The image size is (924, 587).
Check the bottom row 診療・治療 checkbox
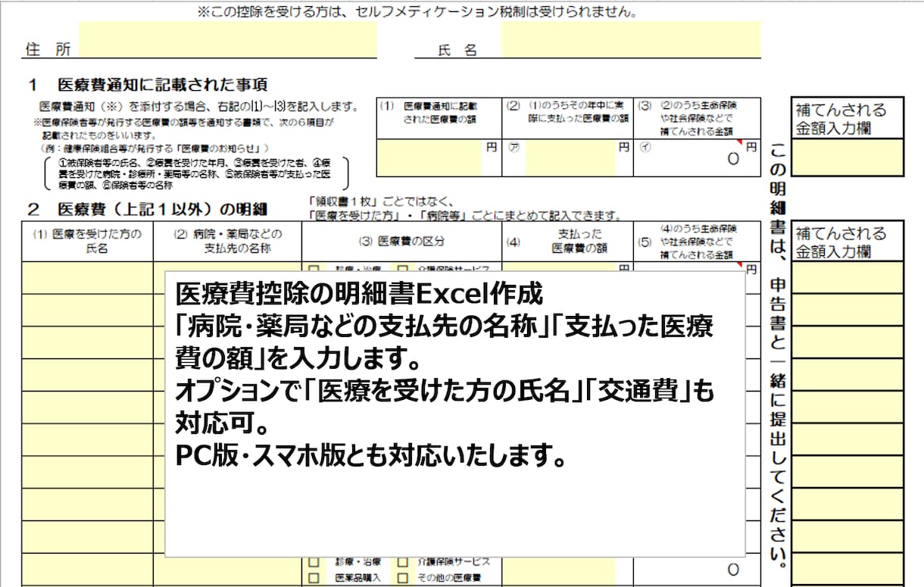[313, 563]
